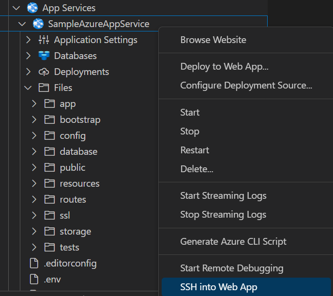Viewport: 333px width, 296px height.
Task: Collapse the App Services tree node
Action: [x=16, y=8]
